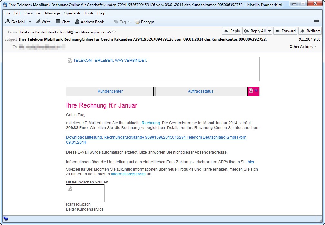Image resolution: width=325 pixels, height=225 pixels.
Task: Star the sender's address
Action: click(114, 32)
